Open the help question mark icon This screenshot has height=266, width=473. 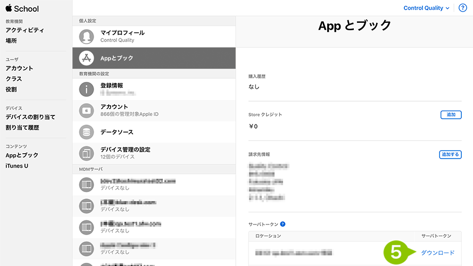pos(462,8)
